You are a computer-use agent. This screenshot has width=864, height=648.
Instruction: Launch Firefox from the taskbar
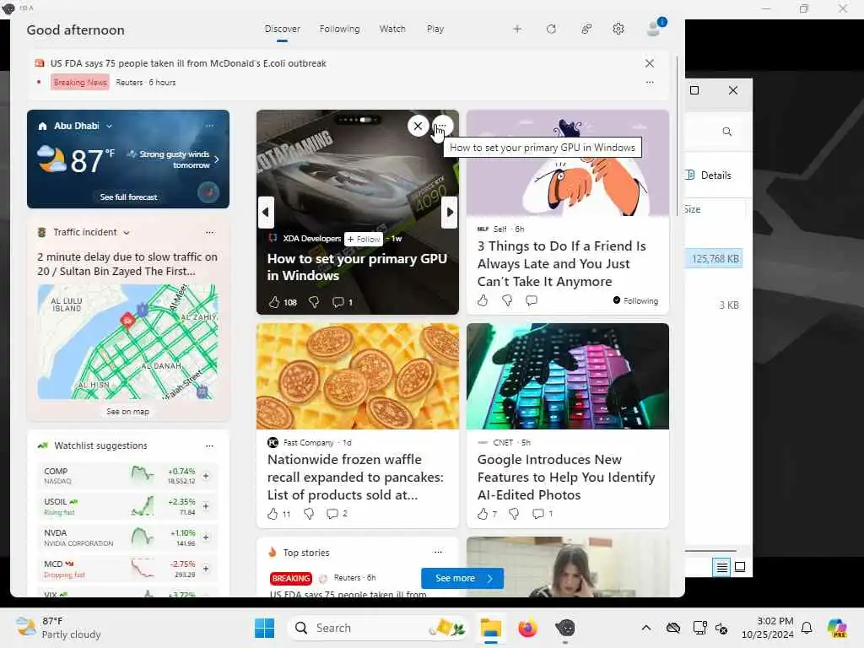pyautogui.click(x=527, y=628)
